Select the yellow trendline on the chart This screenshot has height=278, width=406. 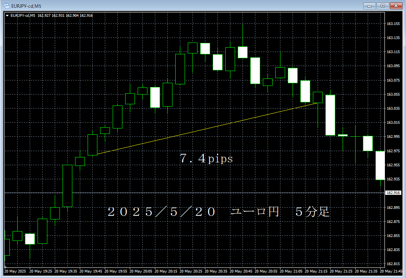click(x=207, y=128)
